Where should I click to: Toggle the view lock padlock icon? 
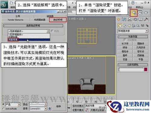coord(50,108)
